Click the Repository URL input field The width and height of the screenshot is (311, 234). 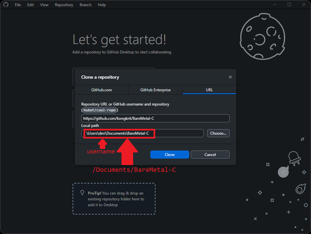tap(155, 118)
